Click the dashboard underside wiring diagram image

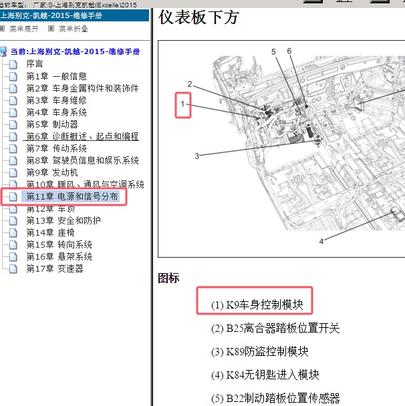281,149
